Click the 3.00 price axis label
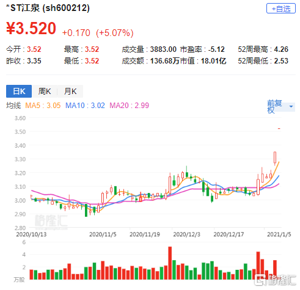 pos(20,200)
